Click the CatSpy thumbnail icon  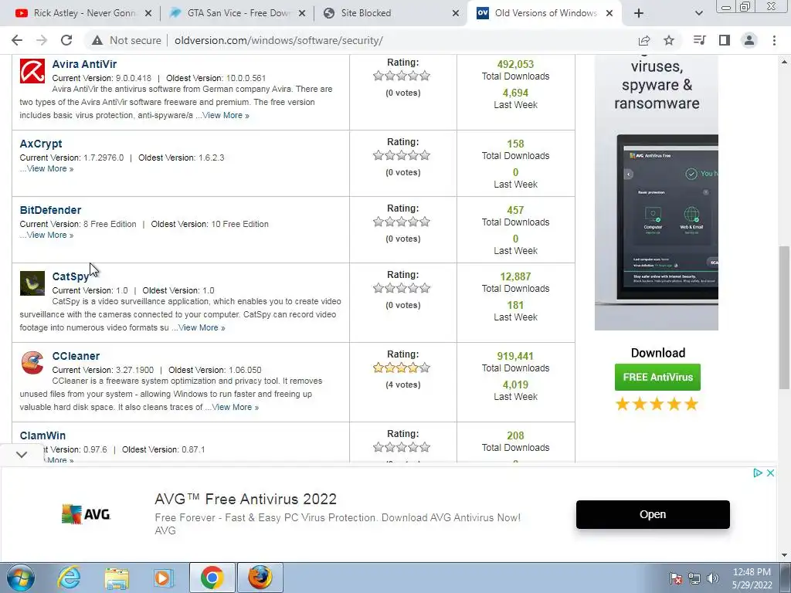32,283
